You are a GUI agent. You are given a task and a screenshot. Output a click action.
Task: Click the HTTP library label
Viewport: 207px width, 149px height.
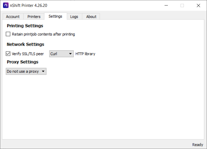pyautogui.click(x=85, y=54)
